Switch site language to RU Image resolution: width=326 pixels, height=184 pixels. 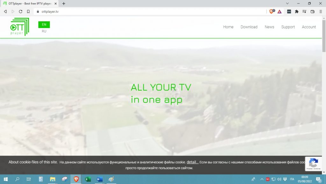44,31
